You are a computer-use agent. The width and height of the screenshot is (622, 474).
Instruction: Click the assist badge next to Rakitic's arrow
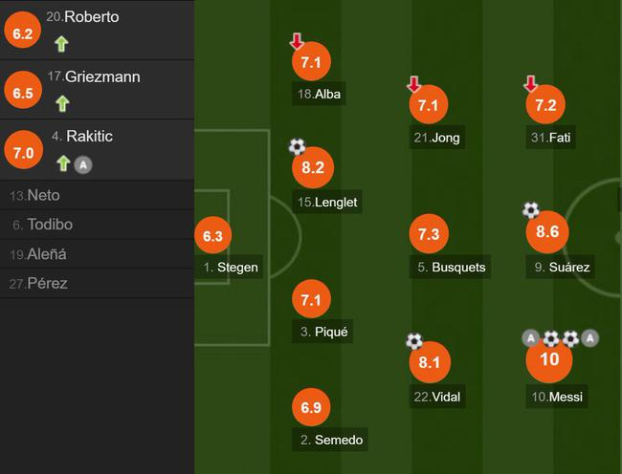83,164
